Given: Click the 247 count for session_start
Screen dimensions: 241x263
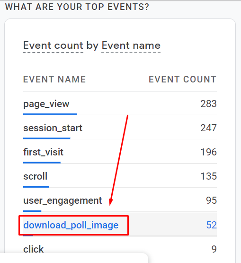Looking at the screenshot, I should [208, 128].
